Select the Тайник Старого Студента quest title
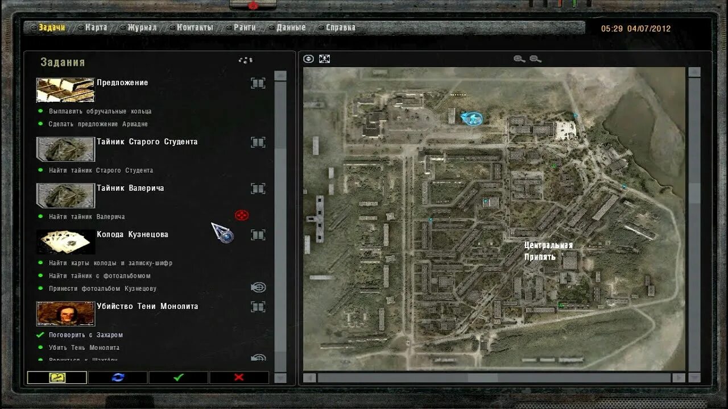Screen dimensions: 728x409 click(147, 142)
